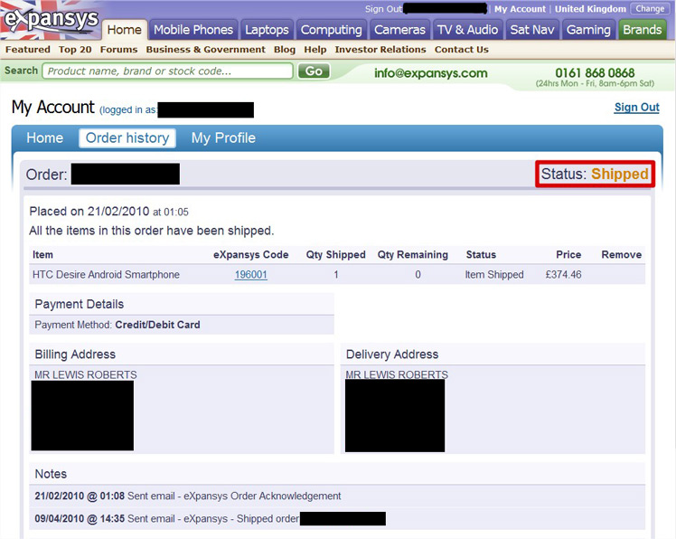
Task: Click the Item Shipped status cell
Action: (494, 274)
